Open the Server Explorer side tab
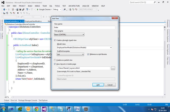The width and height of the screenshot is (170, 112). pos(2,25)
